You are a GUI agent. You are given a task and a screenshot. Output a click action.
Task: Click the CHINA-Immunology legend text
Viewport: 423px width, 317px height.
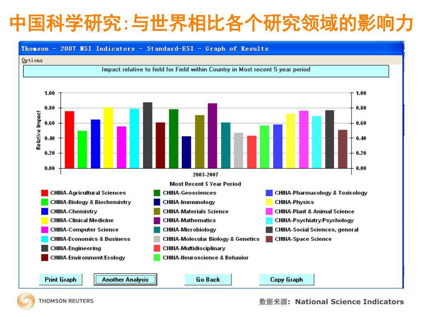(189, 202)
